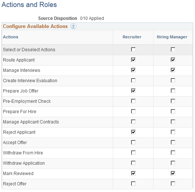Enable Recruiter for Pre-Employment Check
The width and height of the screenshot is (195, 192).
click(133, 101)
